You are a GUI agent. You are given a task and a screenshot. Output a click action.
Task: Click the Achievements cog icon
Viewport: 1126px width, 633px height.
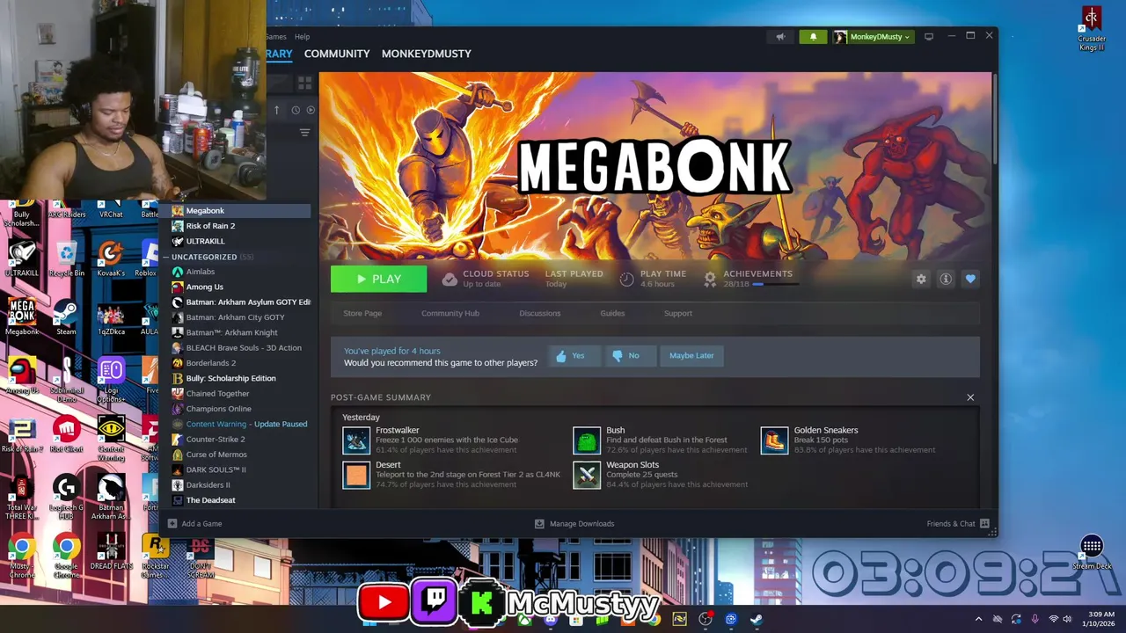pos(710,279)
